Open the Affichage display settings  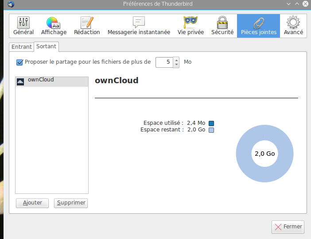(x=54, y=26)
